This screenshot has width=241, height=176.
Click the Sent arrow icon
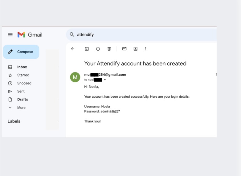(10, 91)
